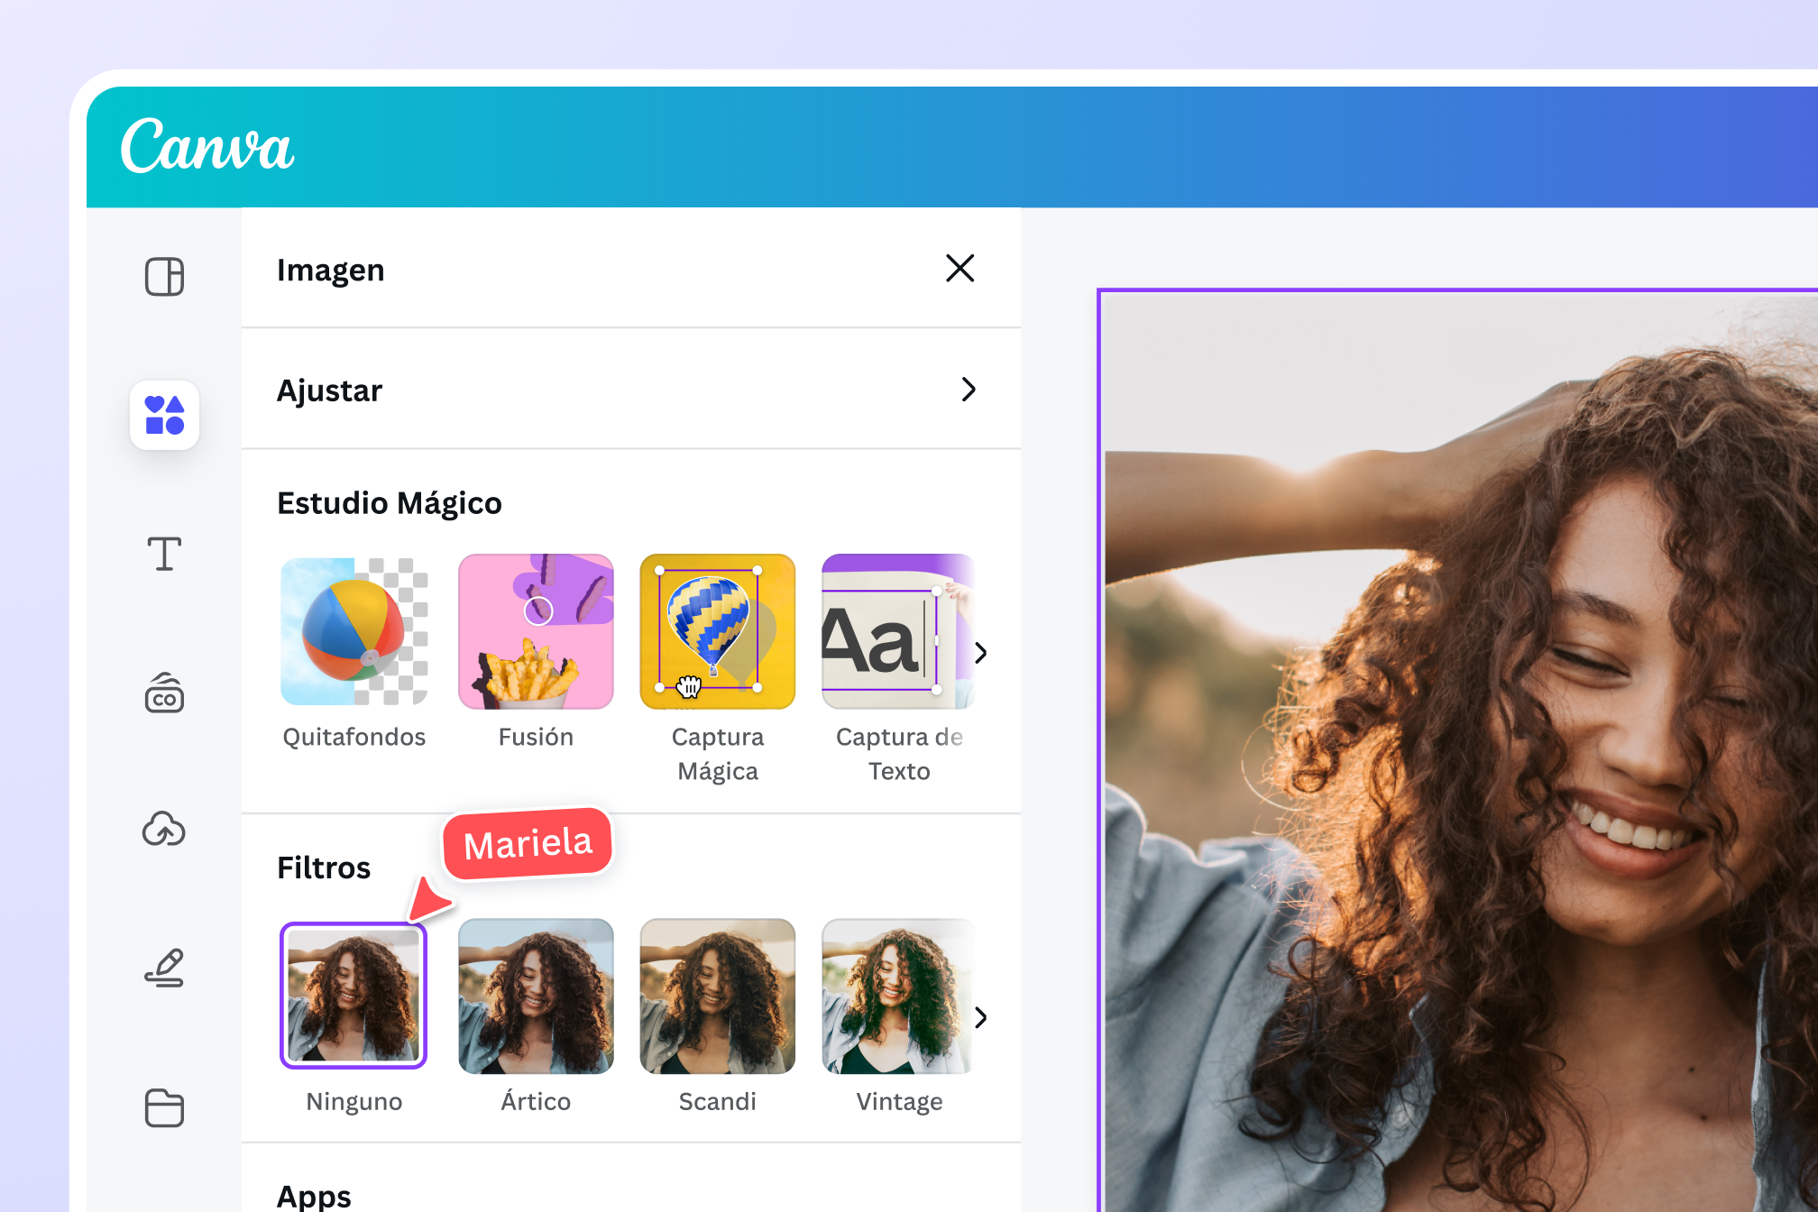Click the Filtros heading
This screenshot has height=1212, width=1818.
(x=324, y=868)
